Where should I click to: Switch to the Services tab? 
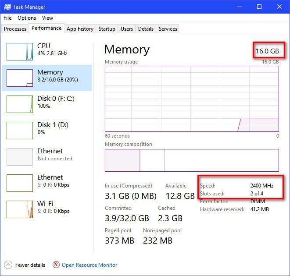point(168,29)
